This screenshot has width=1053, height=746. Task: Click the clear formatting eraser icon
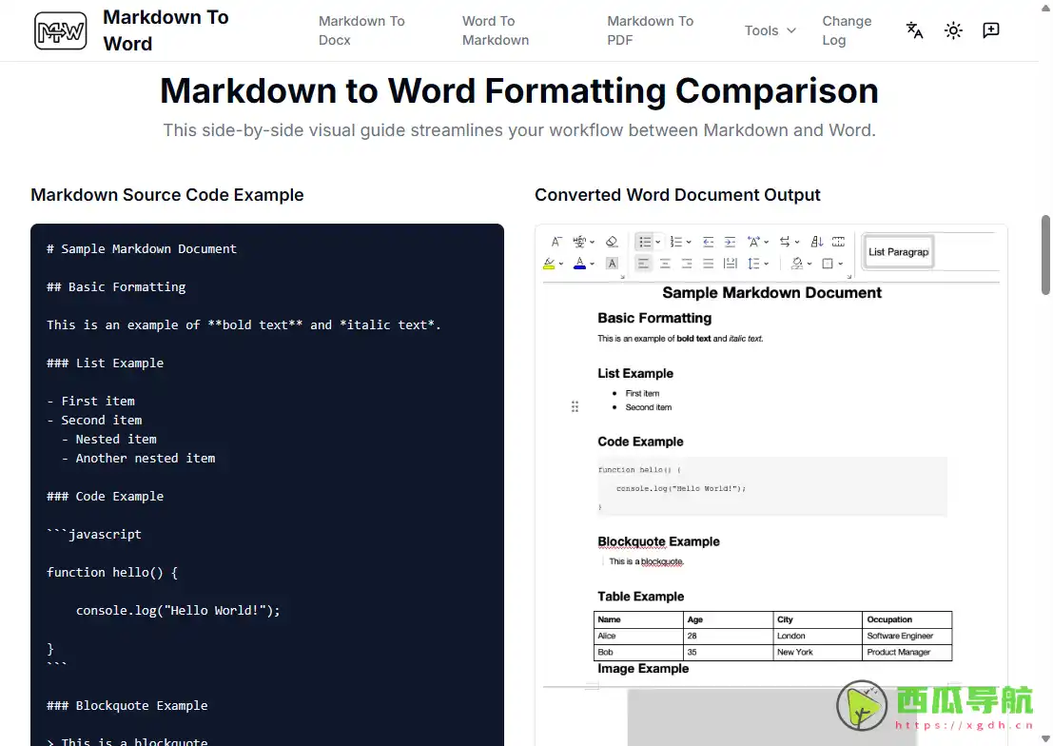pyautogui.click(x=612, y=242)
